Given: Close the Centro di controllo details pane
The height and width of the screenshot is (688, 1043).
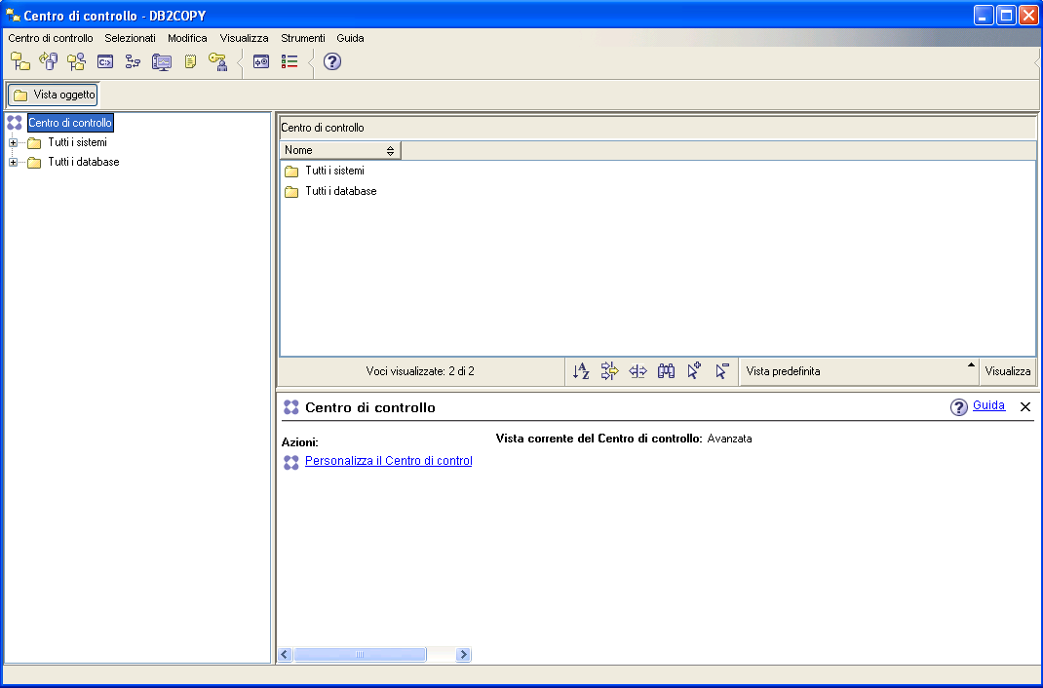Looking at the screenshot, I should [x=1025, y=406].
